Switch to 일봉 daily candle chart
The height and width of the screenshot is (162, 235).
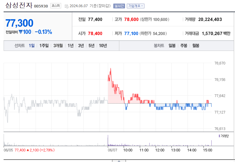click(172, 46)
